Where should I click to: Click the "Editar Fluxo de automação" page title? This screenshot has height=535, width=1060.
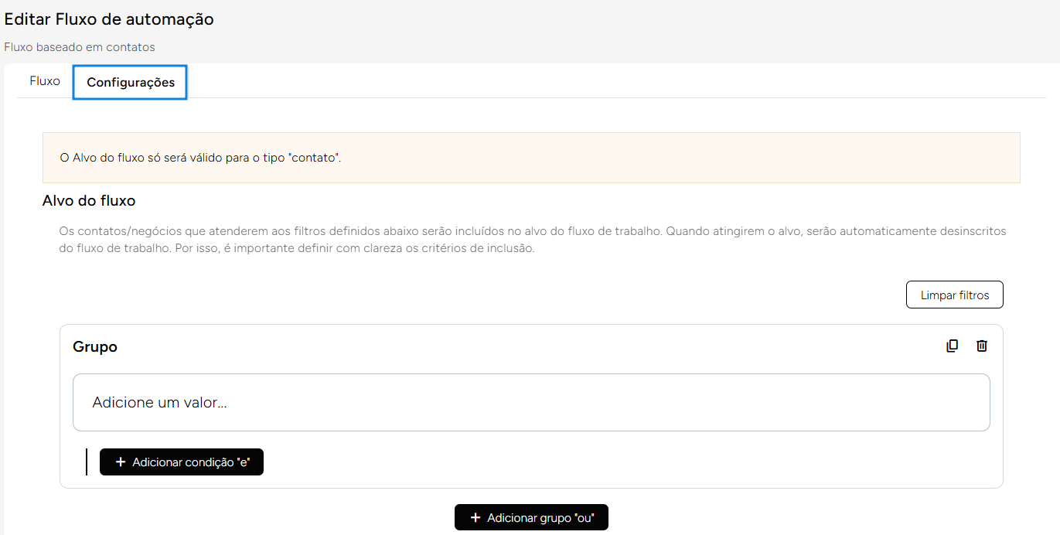click(109, 19)
